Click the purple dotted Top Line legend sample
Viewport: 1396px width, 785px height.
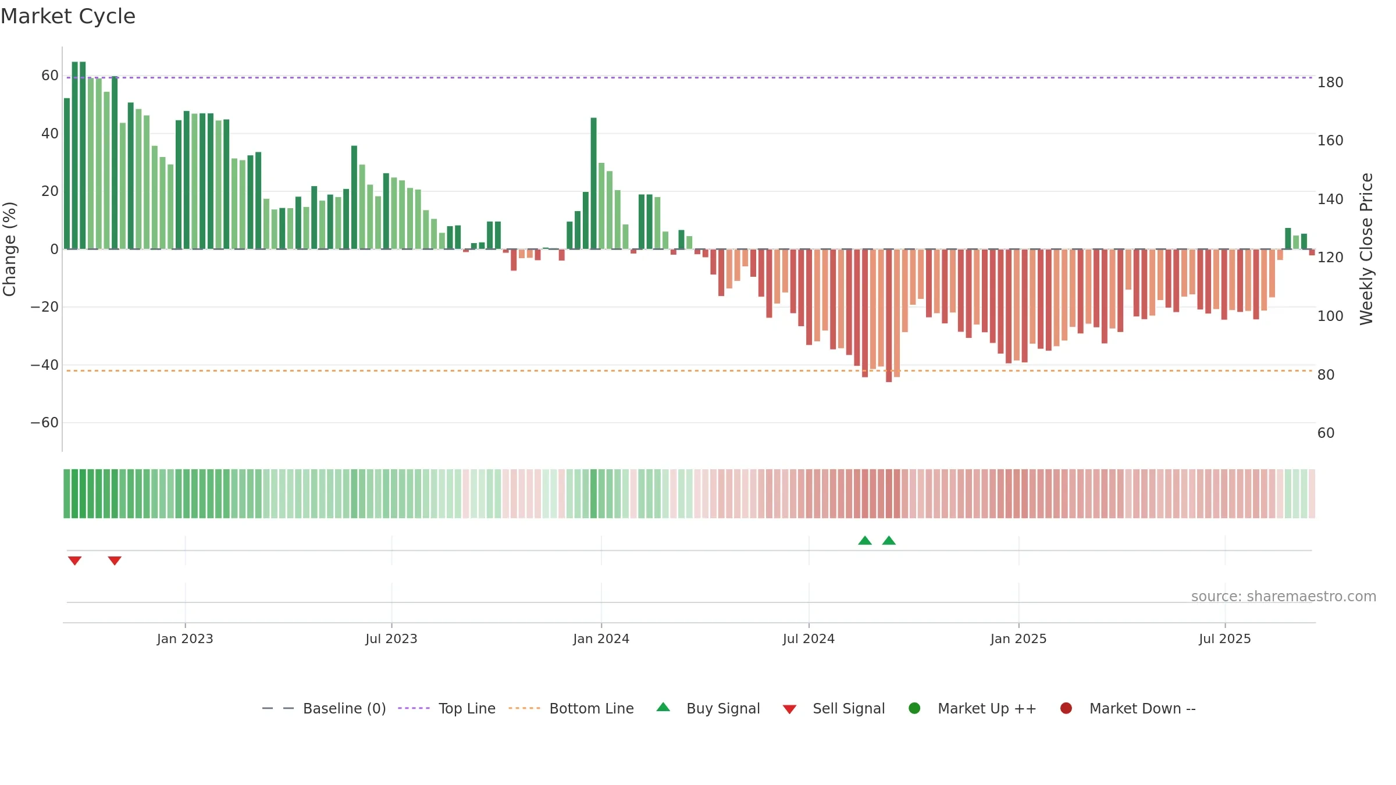414,708
